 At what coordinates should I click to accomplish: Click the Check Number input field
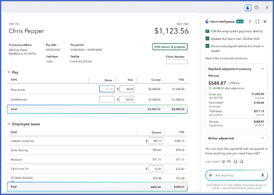pos(177,62)
